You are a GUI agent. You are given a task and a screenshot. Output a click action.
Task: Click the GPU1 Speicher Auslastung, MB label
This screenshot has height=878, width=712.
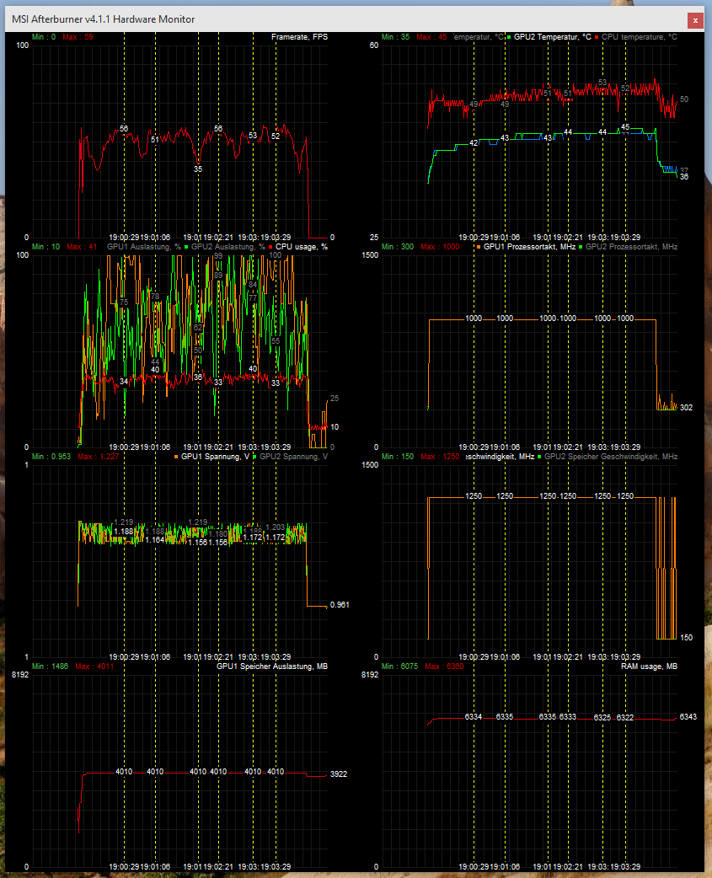tap(272, 667)
